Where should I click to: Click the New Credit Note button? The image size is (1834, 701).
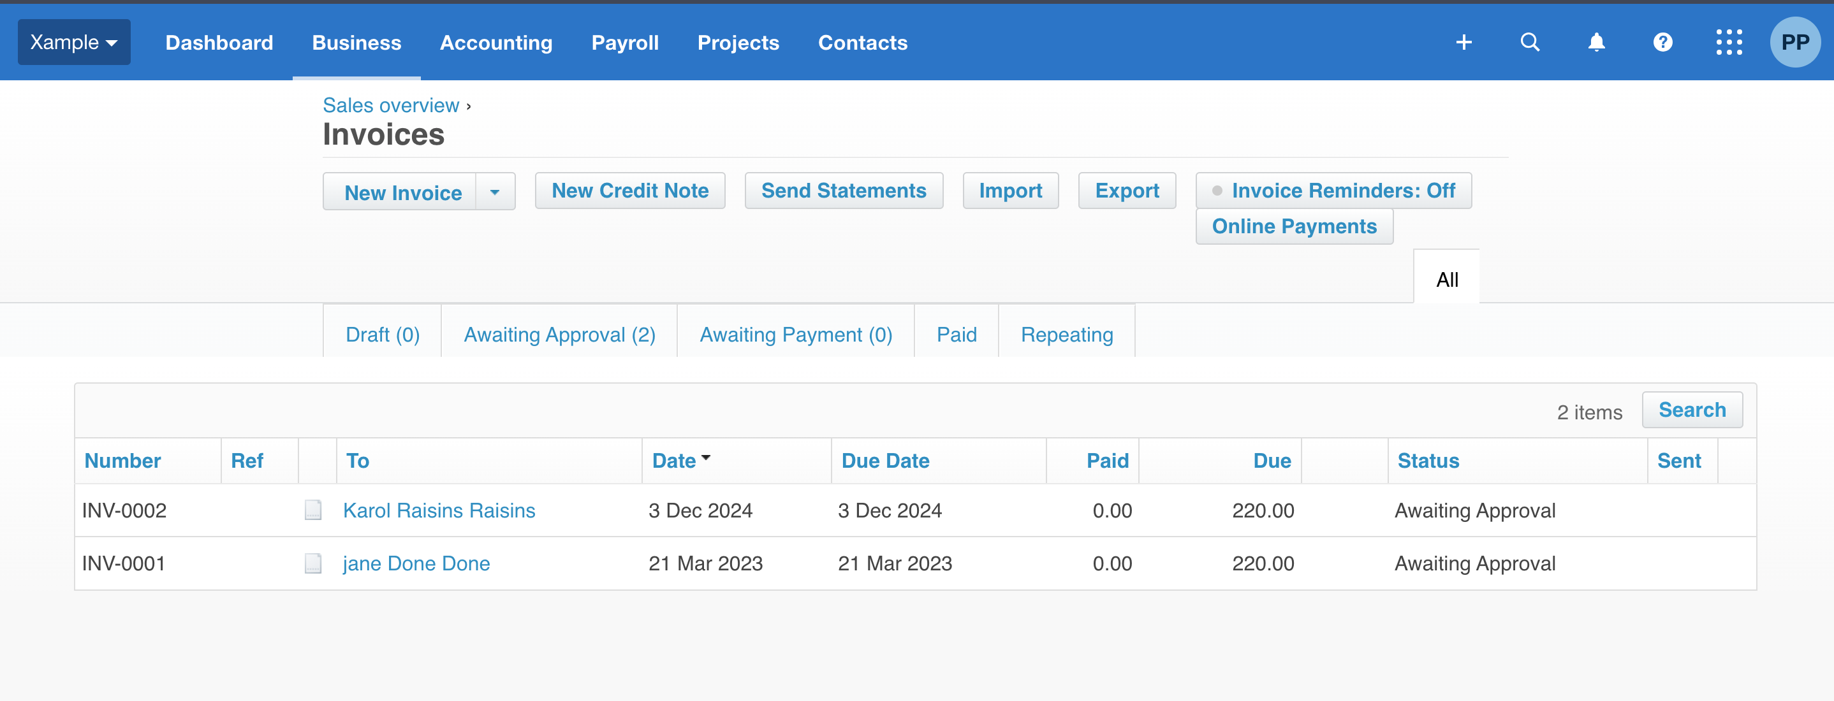[629, 191]
